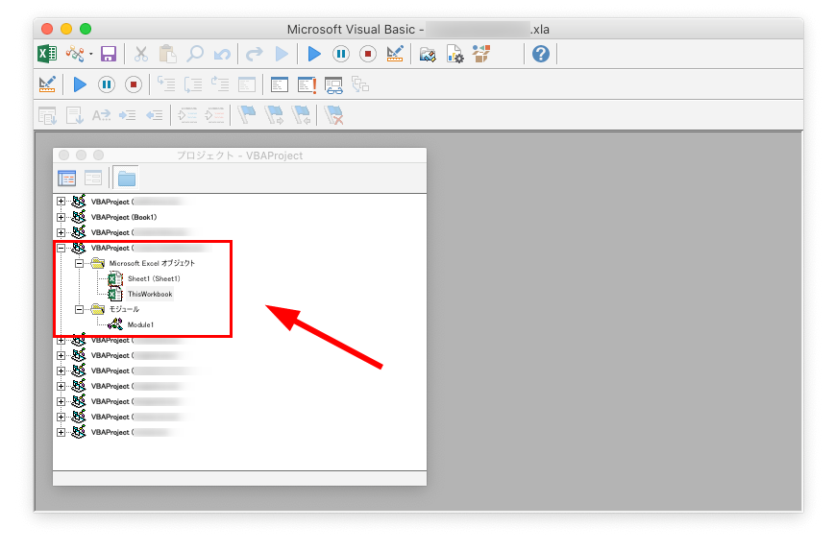The width and height of the screenshot is (835, 550).
Task: Click the Indent icon in Edit toolbar
Action: (127, 115)
